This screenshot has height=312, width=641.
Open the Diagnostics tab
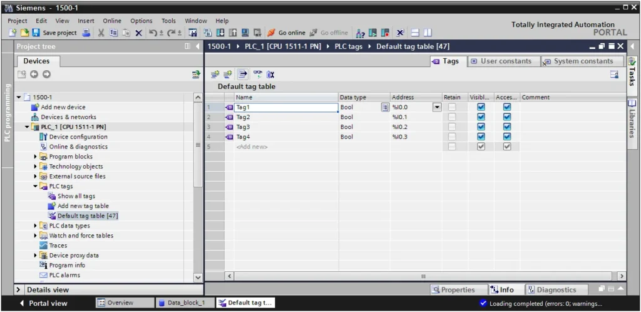pyautogui.click(x=556, y=290)
